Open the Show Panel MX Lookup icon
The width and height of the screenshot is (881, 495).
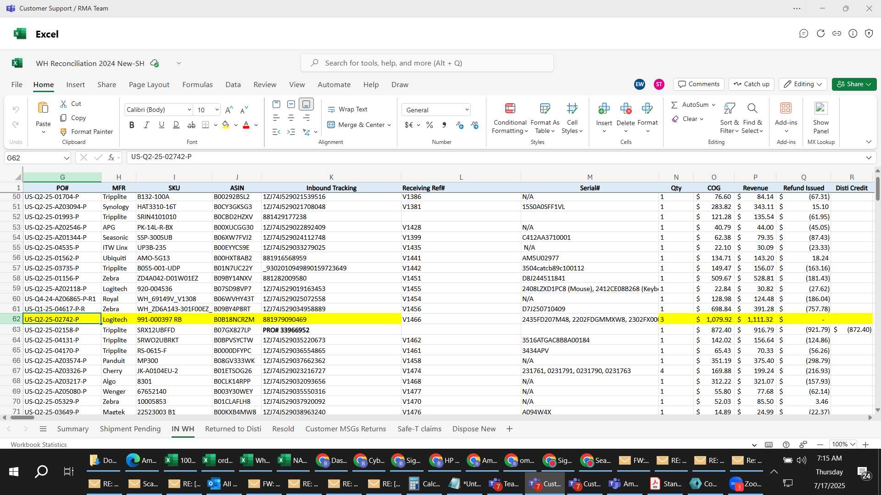click(x=821, y=109)
